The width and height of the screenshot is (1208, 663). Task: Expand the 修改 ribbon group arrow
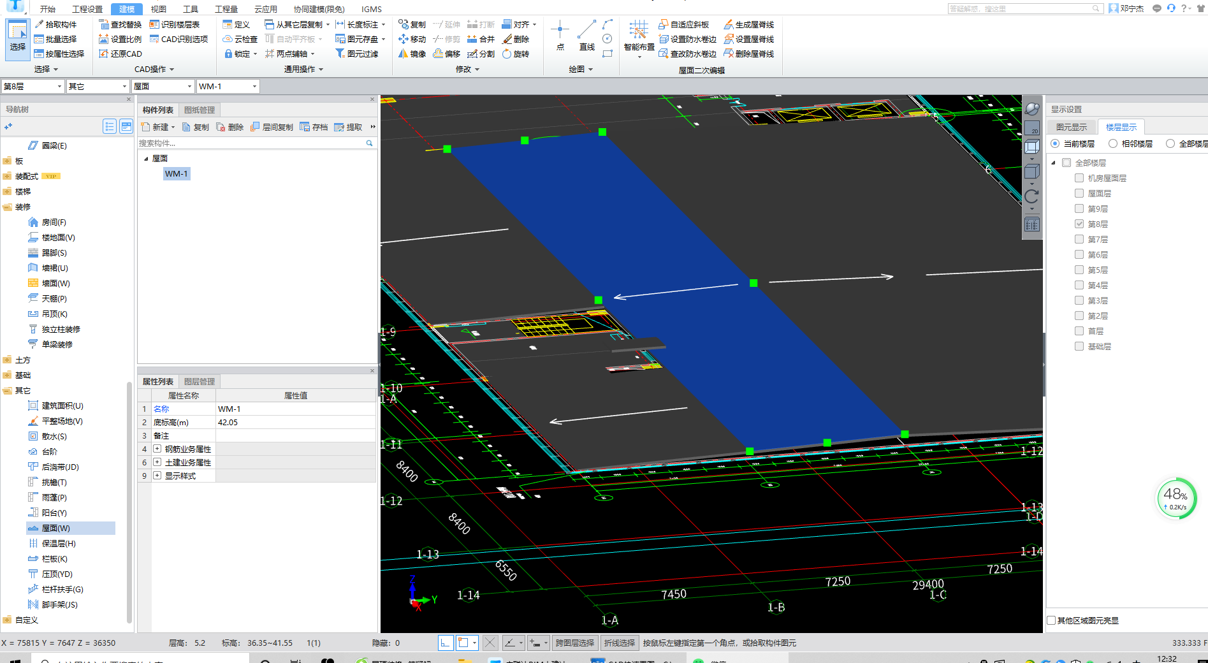pyautogui.click(x=477, y=69)
